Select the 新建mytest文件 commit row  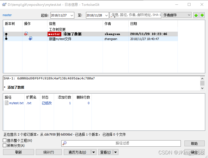[91, 39]
